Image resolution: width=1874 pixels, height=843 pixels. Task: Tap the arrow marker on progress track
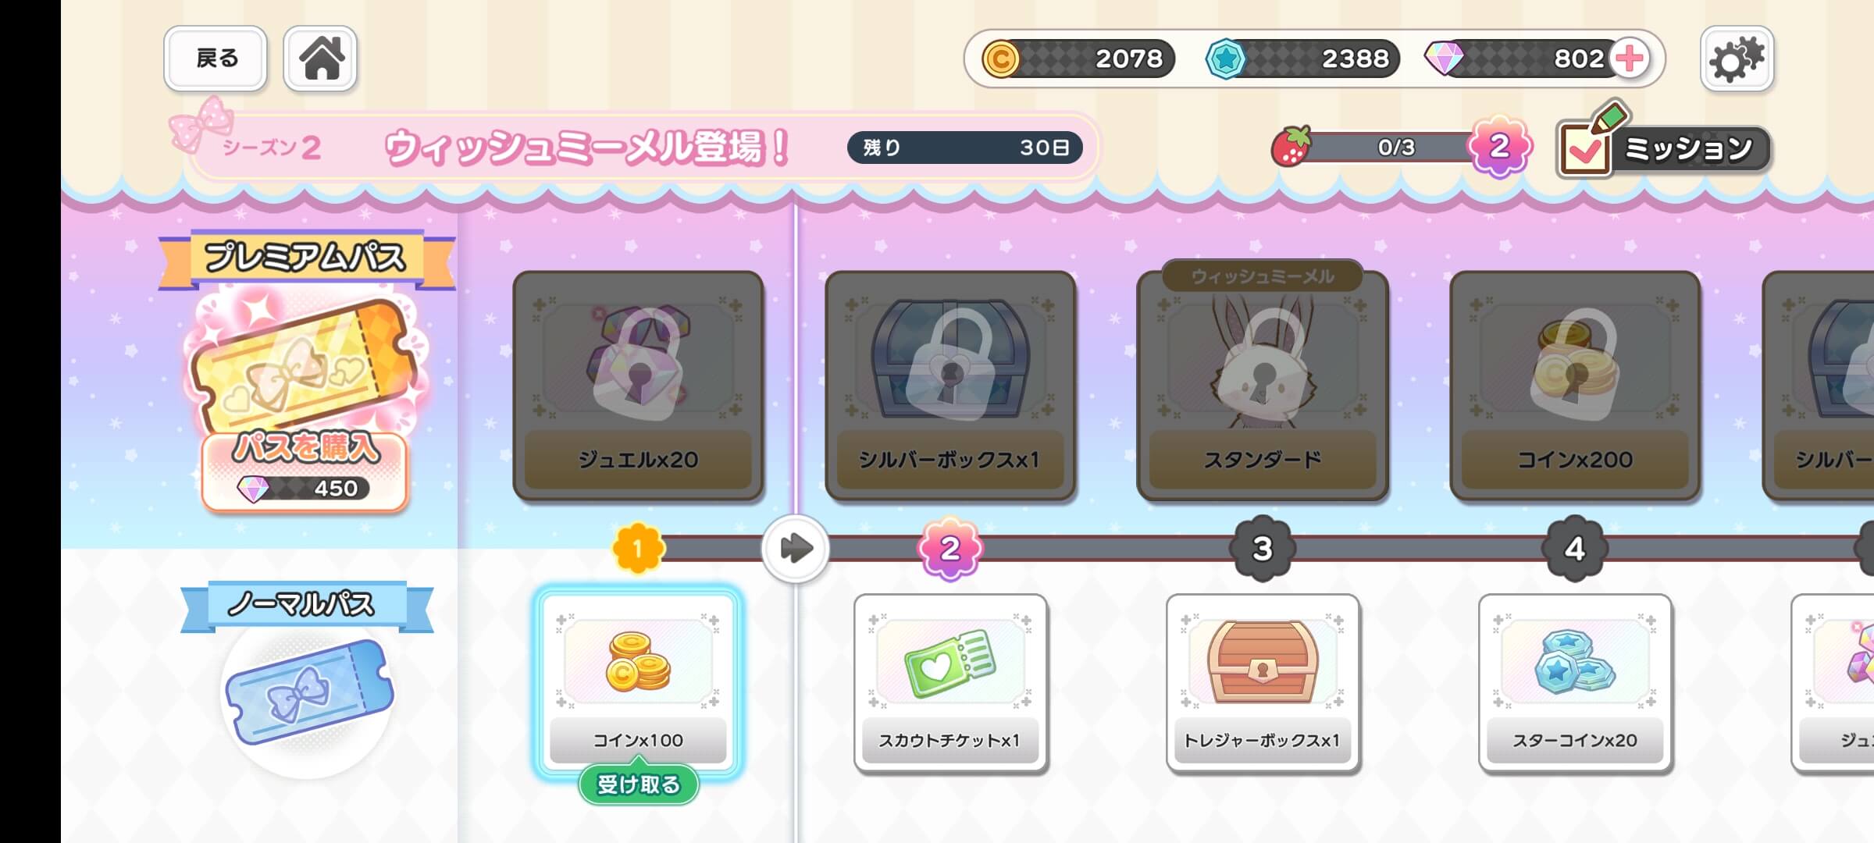click(795, 548)
